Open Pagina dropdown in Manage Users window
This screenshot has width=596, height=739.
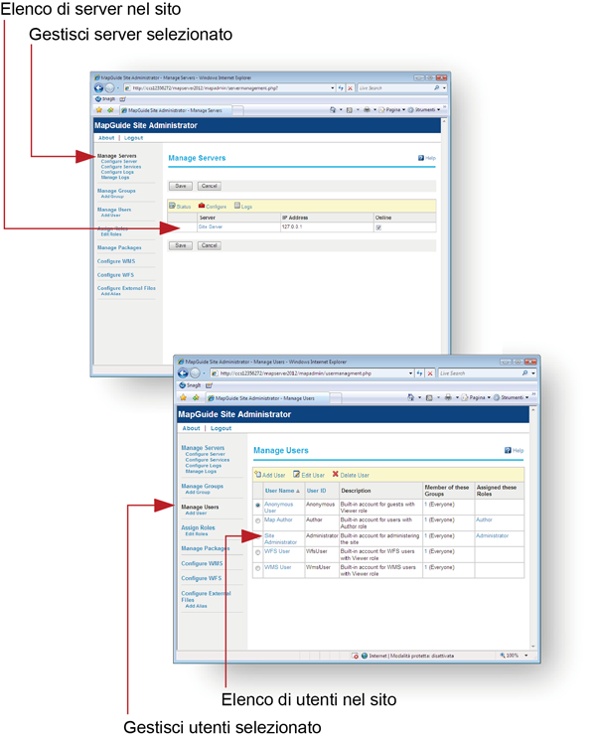[489, 397]
